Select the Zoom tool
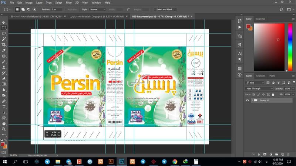 point(4,129)
